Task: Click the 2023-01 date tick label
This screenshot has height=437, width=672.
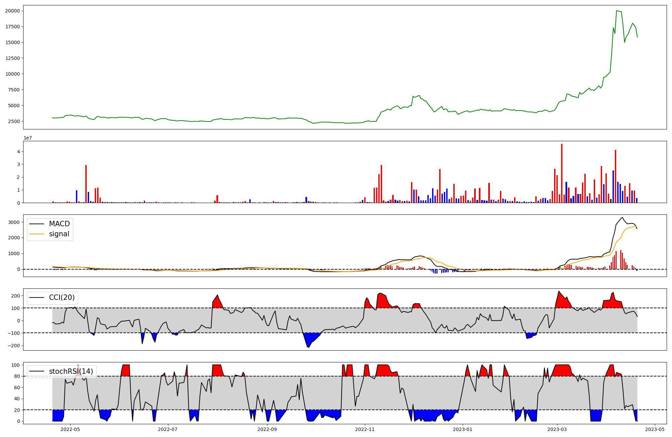Action: pos(463,429)
